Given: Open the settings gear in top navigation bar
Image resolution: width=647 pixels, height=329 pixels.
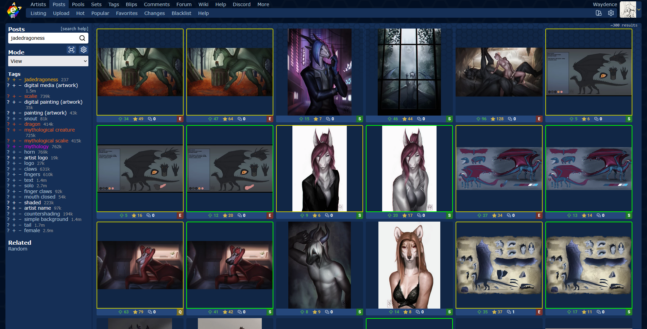Looking at the screenshot, I should (x=611, y=13).
